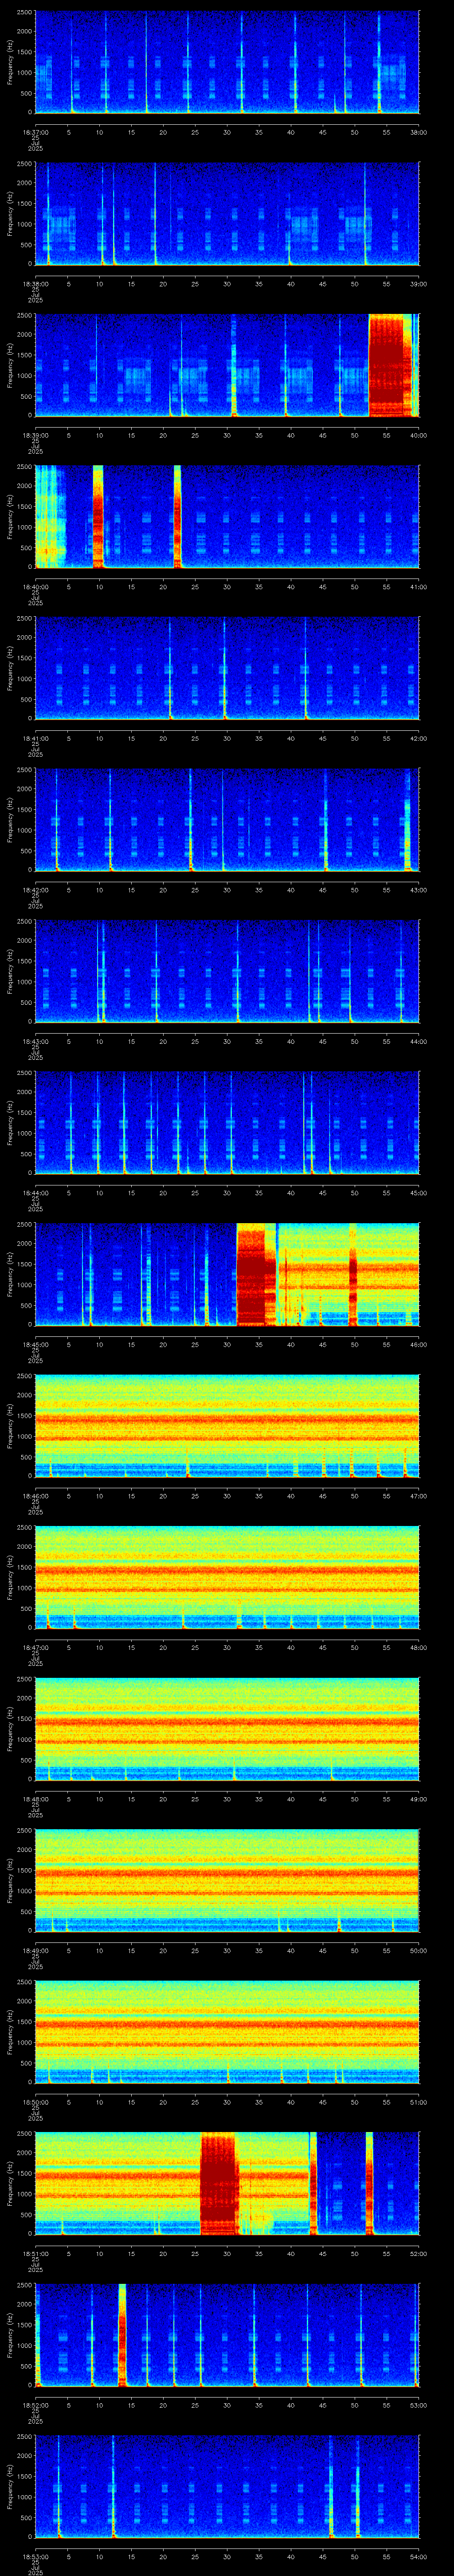Viewport: 454px width, 2576px height.
Task: Inspect the spectrogram panel starting at 18:49:00
Action: [x=227, y=1880]
